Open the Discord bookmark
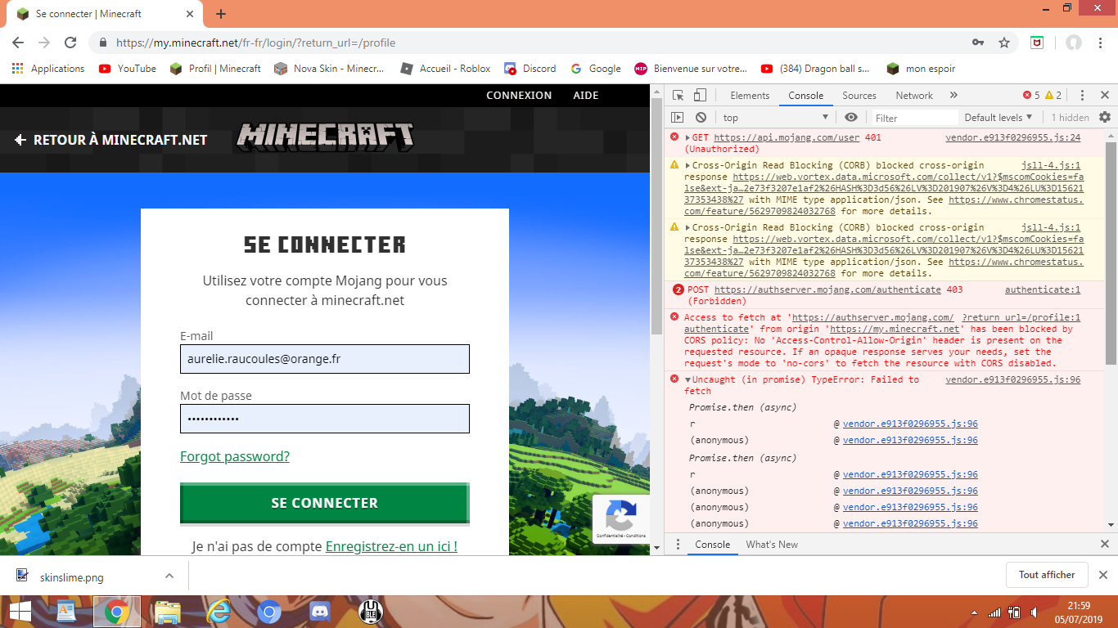The height and width of the screenshot is (628, 1118). (530, 69)
